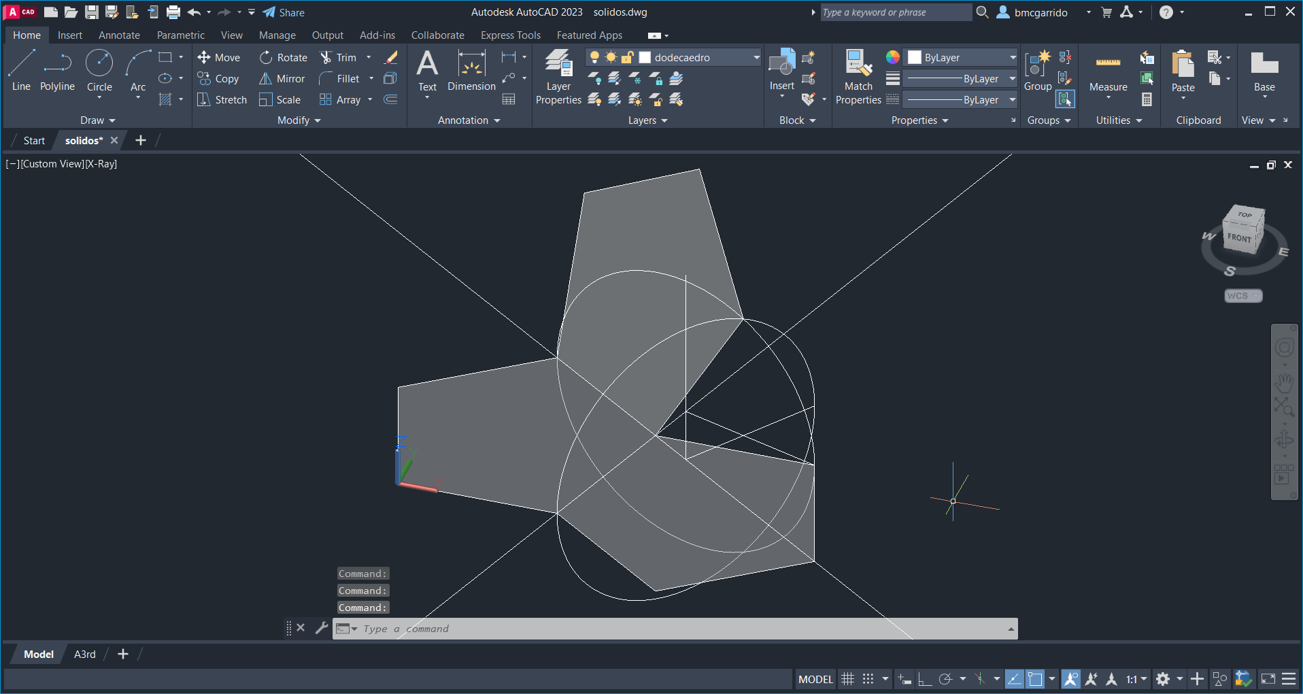Toggle ortho mode in status bar
This screenshot has height=694, width=1303.
(924, 679)
